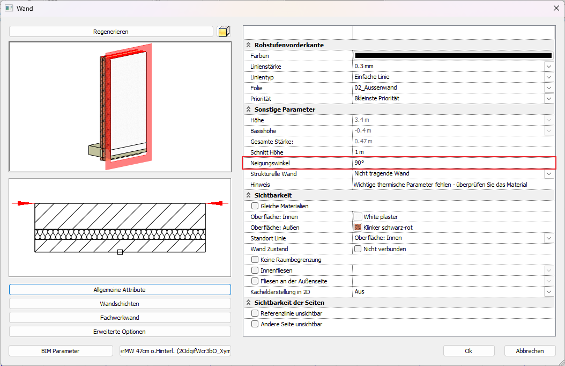Enable the Innenfliesen checkbox
This screenshot has width=565, height=366.
255,270
